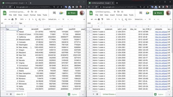This screenshot has width=173, height=97.
Task: Click Move to folder icon in left window
Action: [x=32, y=12]
